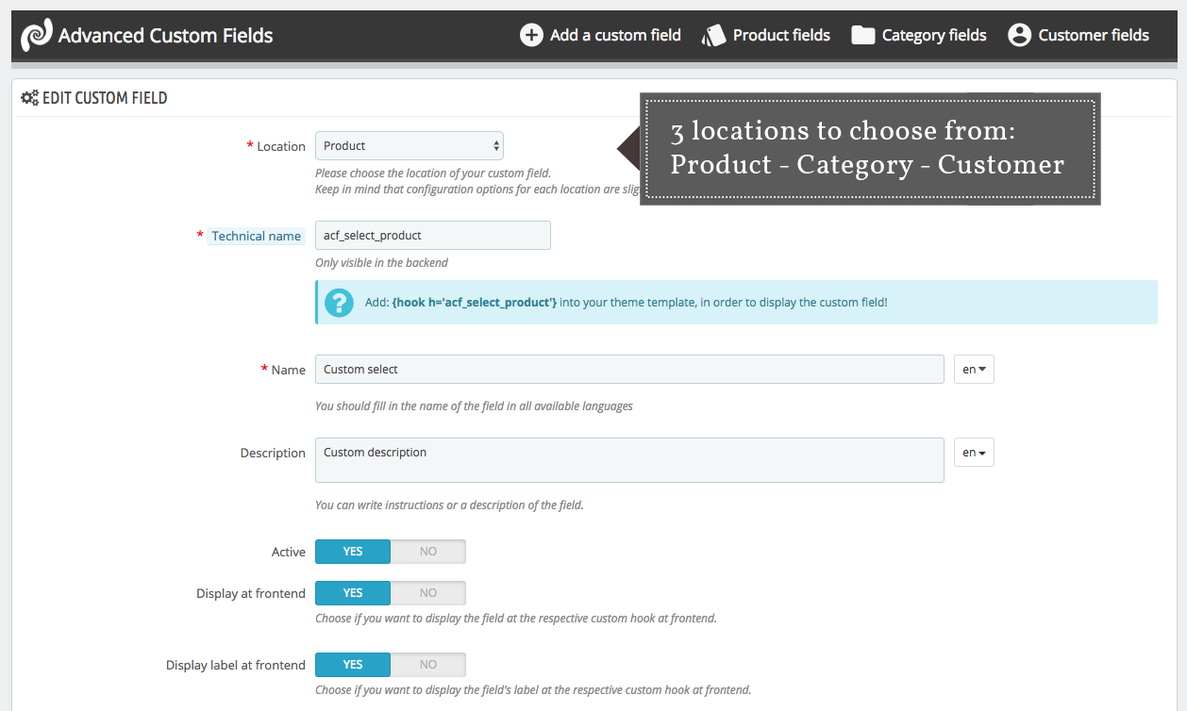Open the Location dropdown showing Product
Viewport: 1187px width, 711px height.
click(409, 145)
